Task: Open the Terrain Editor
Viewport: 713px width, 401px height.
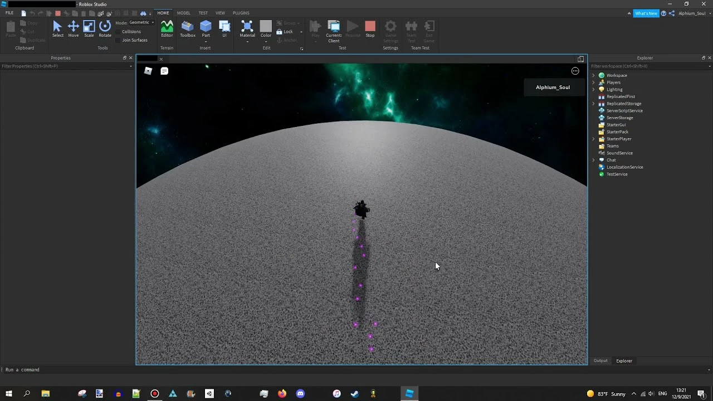Action: pyautogui.click(x=167, y=29)
